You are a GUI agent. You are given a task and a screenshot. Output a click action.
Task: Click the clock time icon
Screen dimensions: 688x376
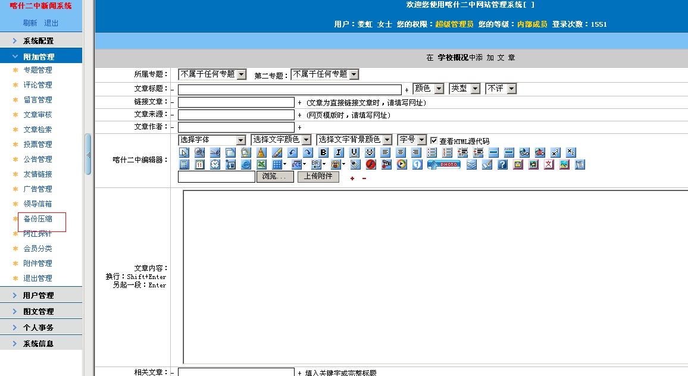point(215,165)
